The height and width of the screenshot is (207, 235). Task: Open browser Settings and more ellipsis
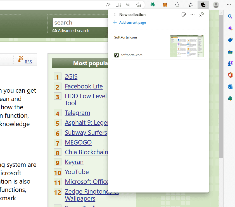[x=229, y=5]
